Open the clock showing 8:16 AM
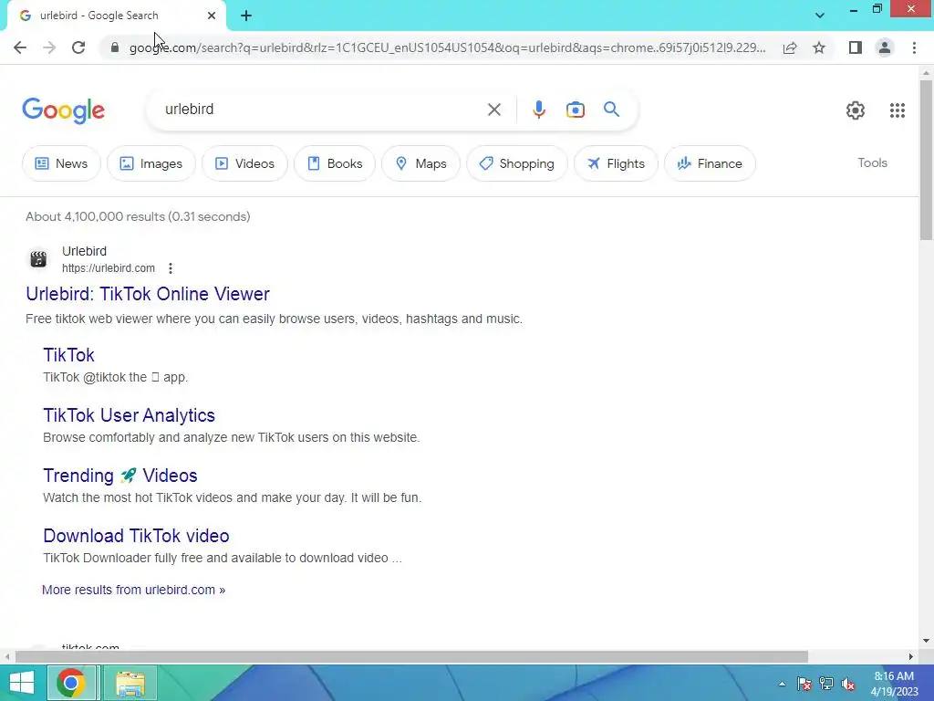The width and height of the screenshot is (934, 701). point(894,684)
